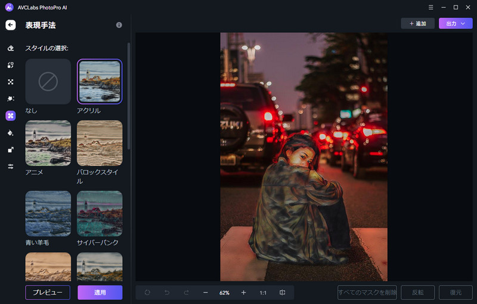Toggle the before/after compare view icon

(282, 293)
